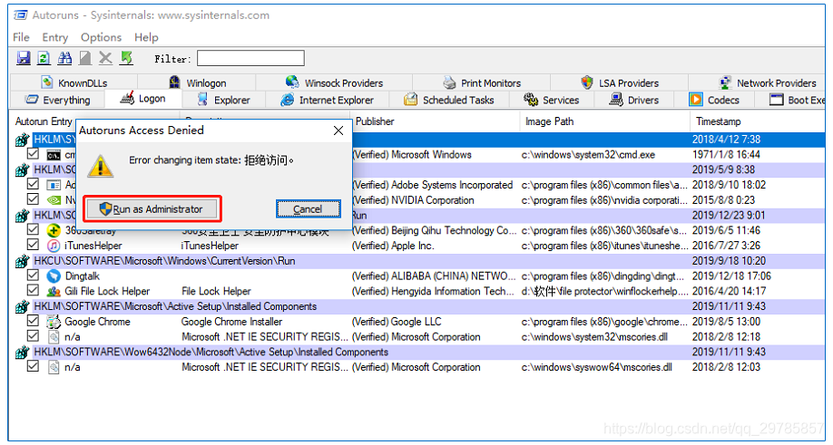The image size is (833, 445).
Task: Switch to the Internet Explorer tab
Action: 328,100
